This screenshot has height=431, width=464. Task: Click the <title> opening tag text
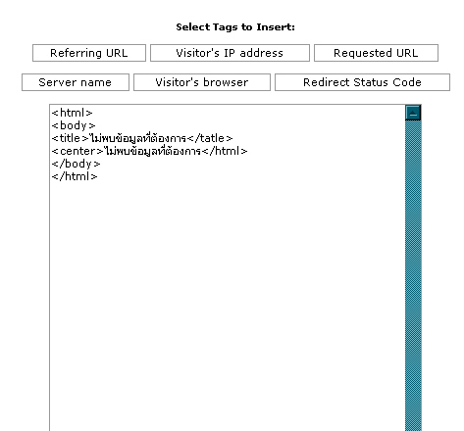pos(70,138)
